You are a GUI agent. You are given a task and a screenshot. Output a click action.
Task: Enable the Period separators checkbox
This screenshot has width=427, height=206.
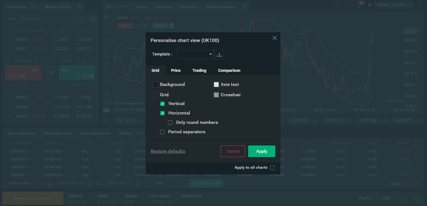pos(162,132)
